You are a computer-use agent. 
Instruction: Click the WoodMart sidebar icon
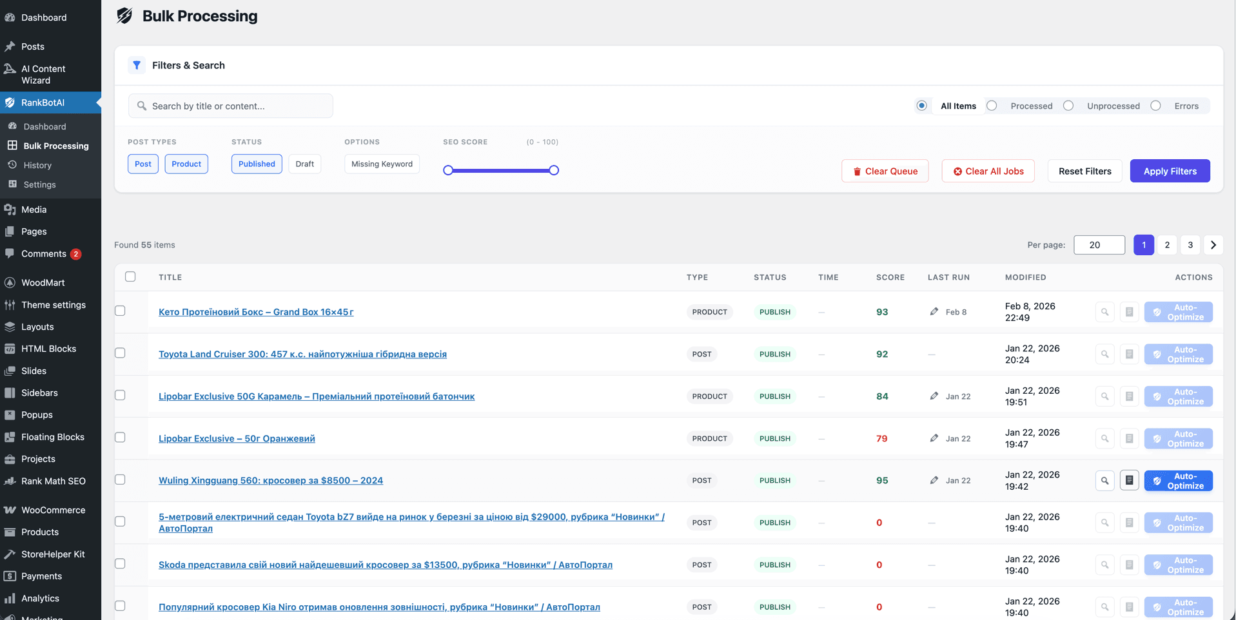10,282
